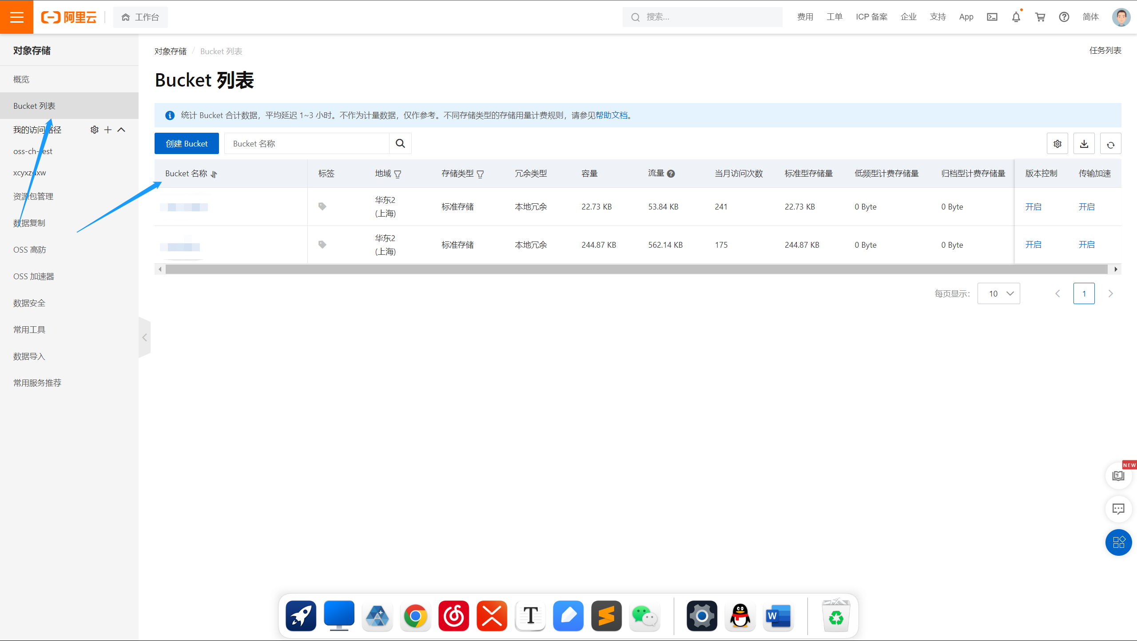This screenshot has height=641, width=1137.
Task: Toggle Bucket name column sort order
Action: pos(214,174)
